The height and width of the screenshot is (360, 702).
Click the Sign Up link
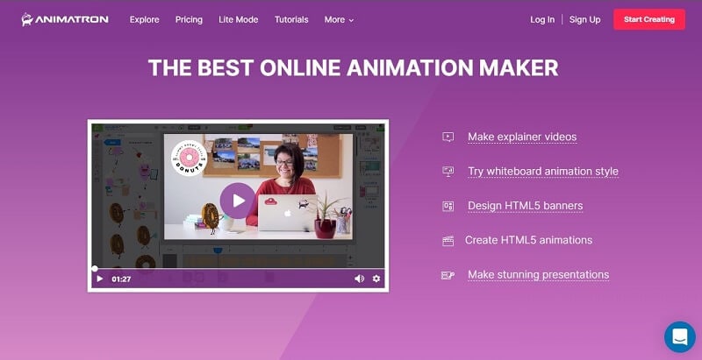pos(584,19)
